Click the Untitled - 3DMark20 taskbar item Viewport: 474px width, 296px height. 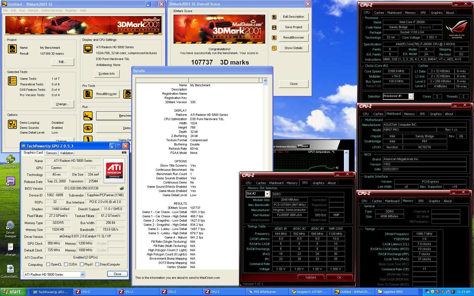coord(353,292)
